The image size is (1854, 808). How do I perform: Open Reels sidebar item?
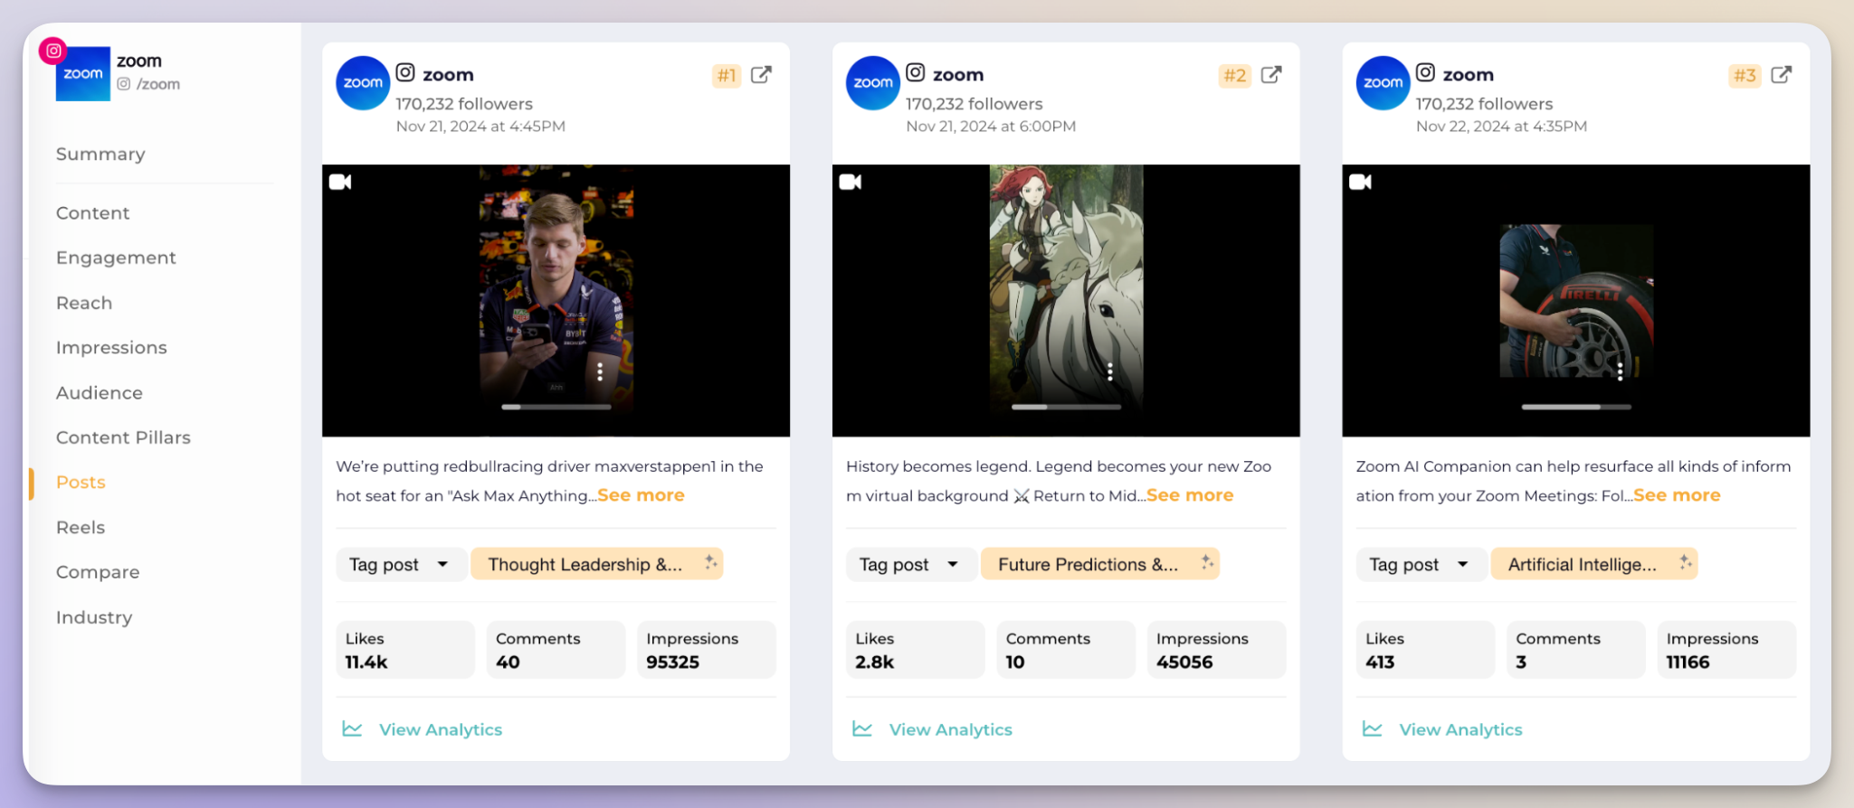(x=81, y=528)
